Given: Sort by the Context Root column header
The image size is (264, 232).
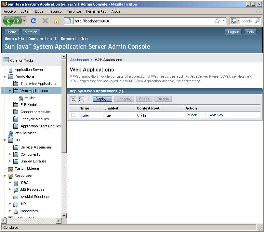Looking at the screenshot, I should coord(148,108).
